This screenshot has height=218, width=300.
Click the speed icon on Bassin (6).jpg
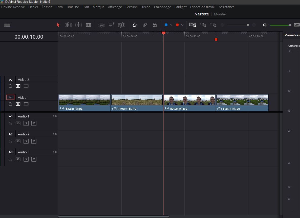[167, 109]
